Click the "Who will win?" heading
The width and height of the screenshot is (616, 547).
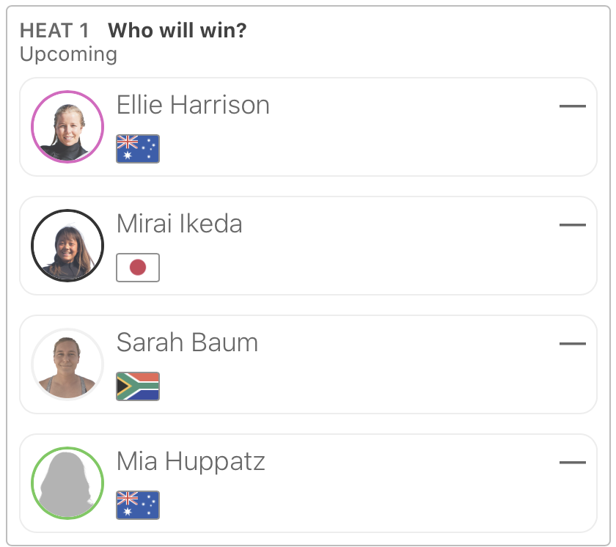point(177,31)
